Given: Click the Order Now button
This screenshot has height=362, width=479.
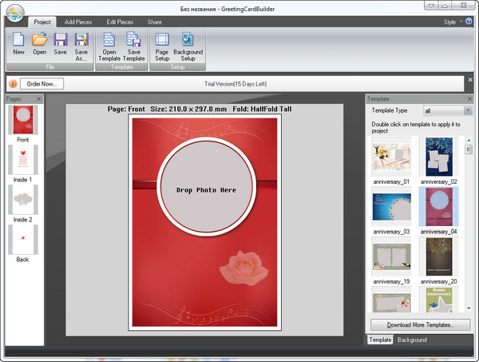Looking at the screenshot, I should click(42, 83).
